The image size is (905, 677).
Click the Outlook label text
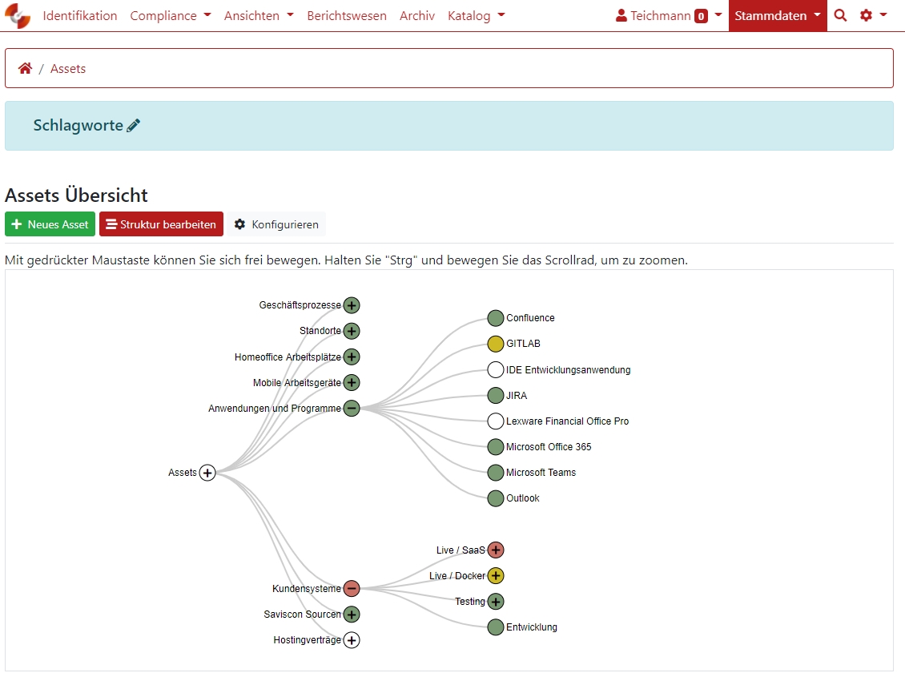(x=523, y=498)
